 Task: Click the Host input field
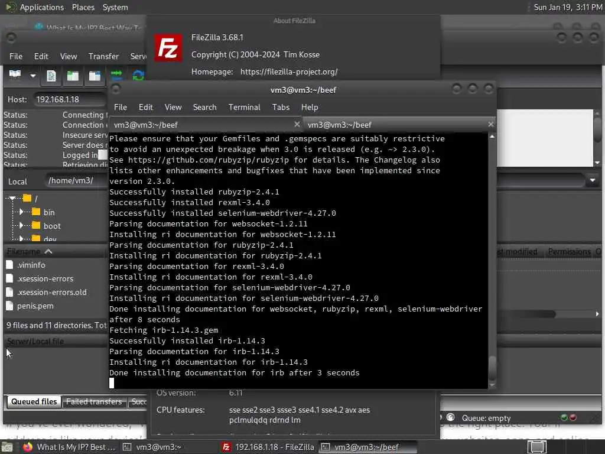70,99
